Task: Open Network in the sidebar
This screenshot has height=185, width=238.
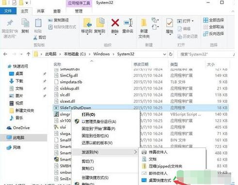Action: 14,148
